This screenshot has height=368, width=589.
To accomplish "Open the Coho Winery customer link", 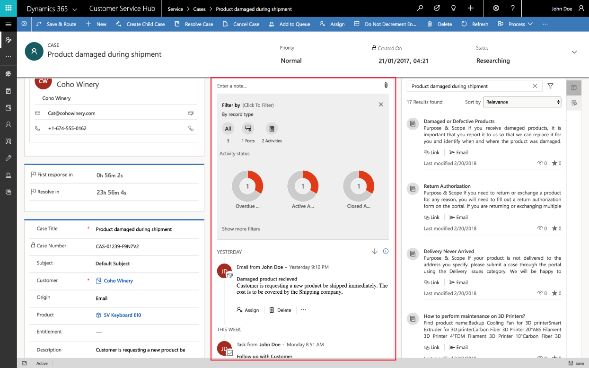I will click(x=118, y=281).
